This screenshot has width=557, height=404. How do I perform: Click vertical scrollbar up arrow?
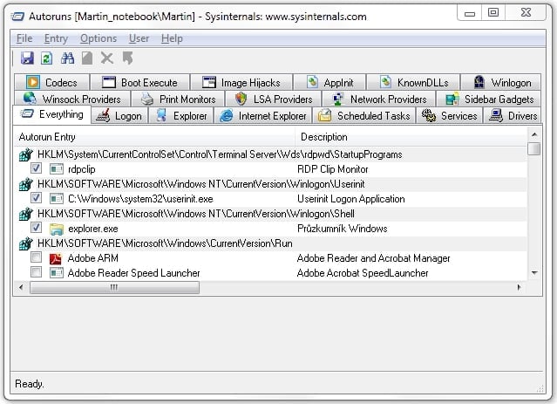pos(534,134)
